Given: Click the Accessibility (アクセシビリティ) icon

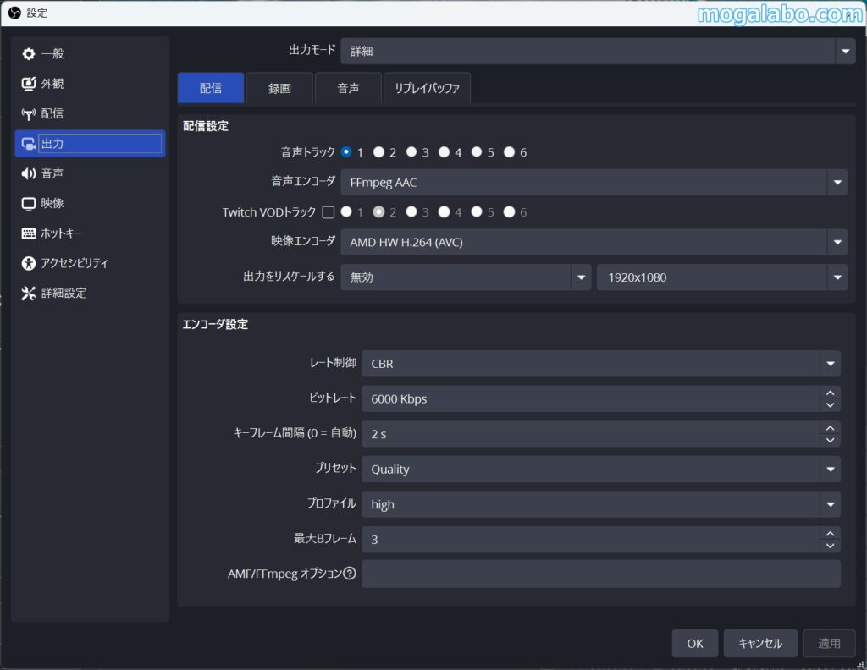Looking at the screenshot, I should click(28, 263).
